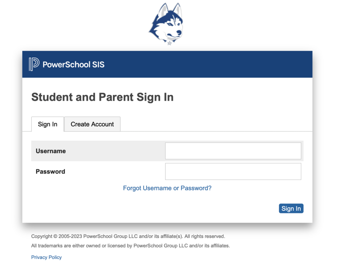Click the Password field label

click(50, 171)
